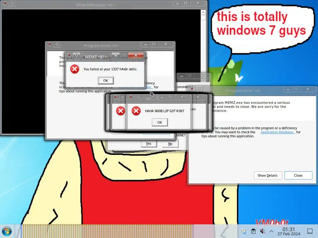Click red error icon in dialog behind HAHA N00B

click(x=120, y=111)
